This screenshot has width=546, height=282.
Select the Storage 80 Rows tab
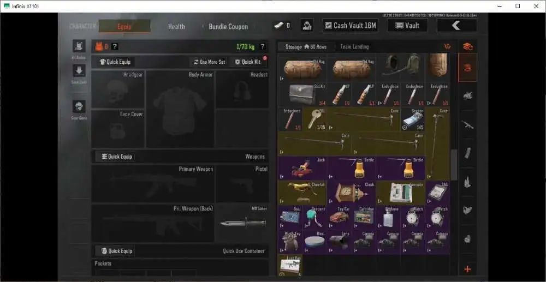pos(306,46)
